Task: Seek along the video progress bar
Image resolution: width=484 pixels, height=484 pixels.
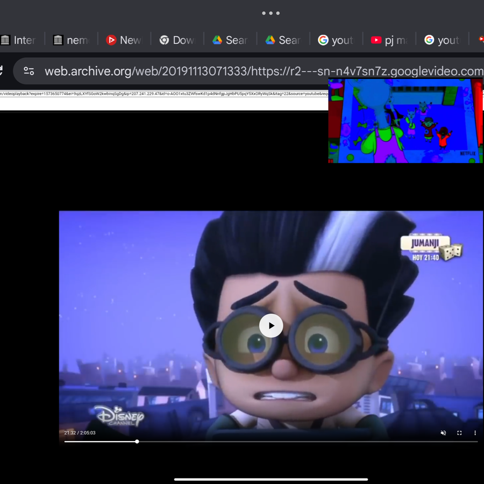Action: pos(271,442)
